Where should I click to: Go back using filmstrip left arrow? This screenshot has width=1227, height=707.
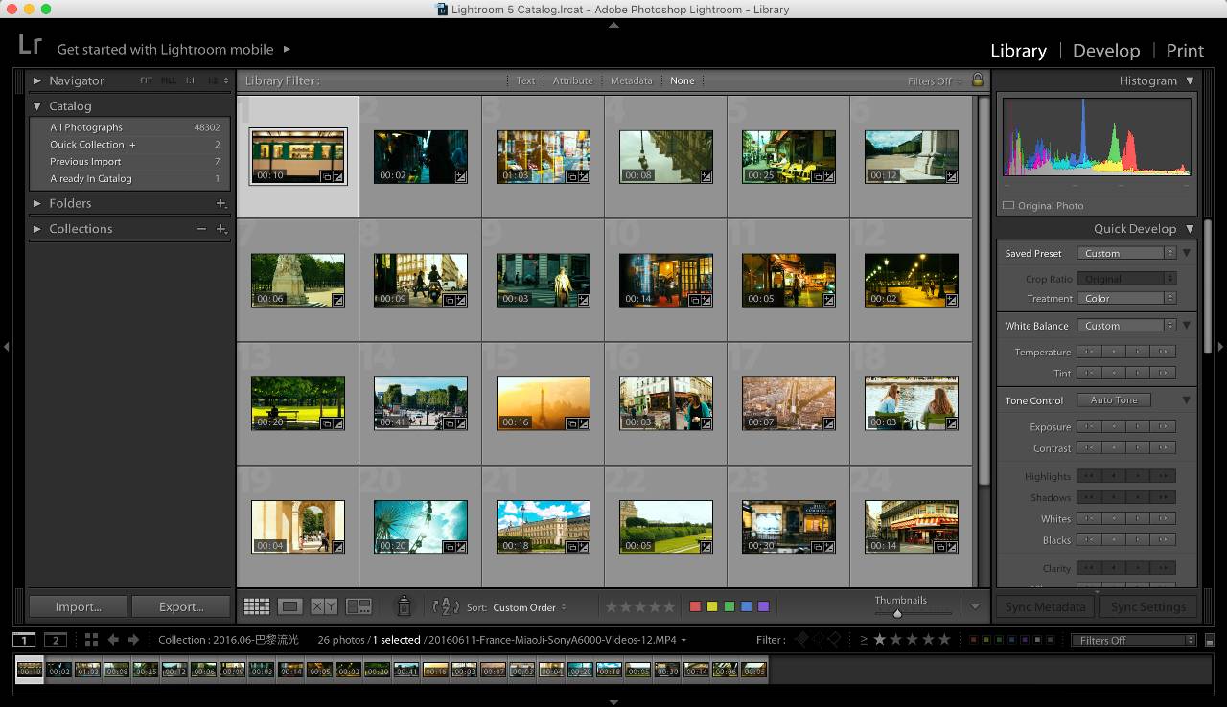[113, 640]
